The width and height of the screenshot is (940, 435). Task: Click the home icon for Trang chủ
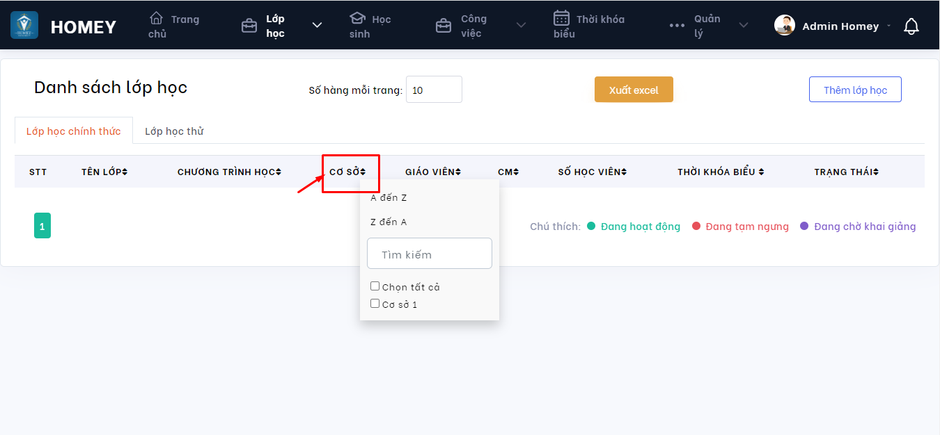(157, 18)
